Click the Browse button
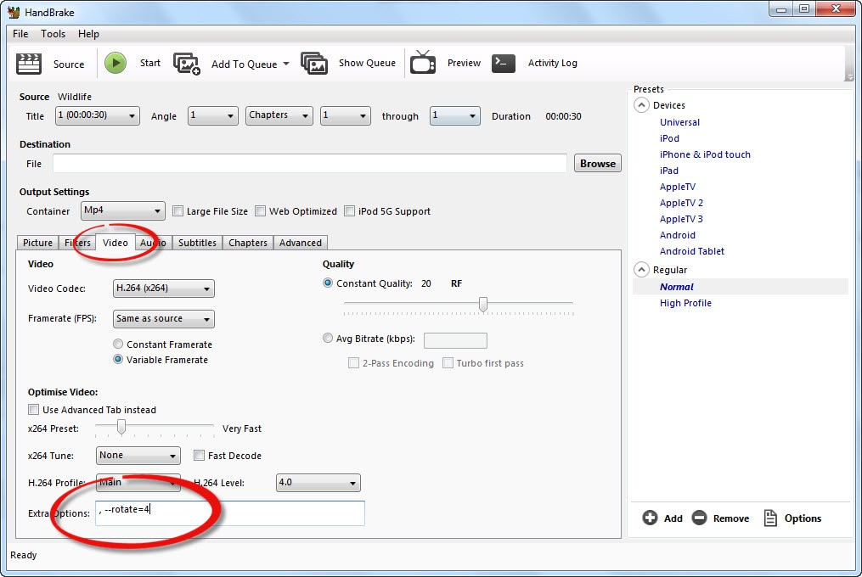 click(x=598, y=163)
